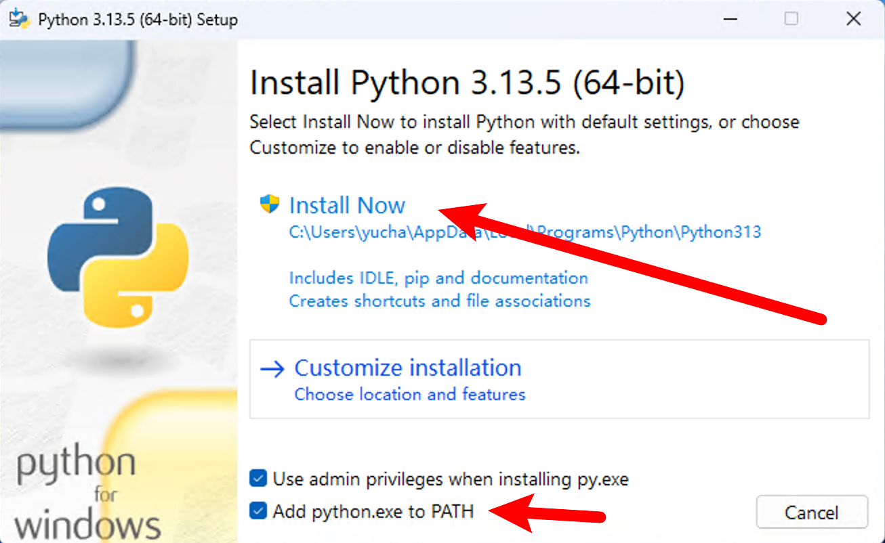885x543 pixels.
Task: Click the 'Python 3.13.5 (64-bit) Setup' title
Action: tap(138, 20)
